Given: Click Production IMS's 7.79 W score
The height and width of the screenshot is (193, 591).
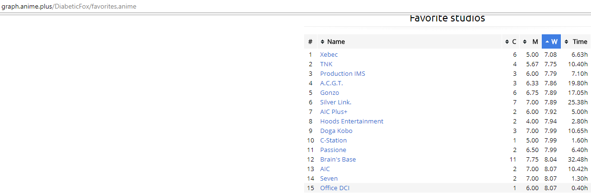Looking at the screenshot, I should (x=550, y=74).
